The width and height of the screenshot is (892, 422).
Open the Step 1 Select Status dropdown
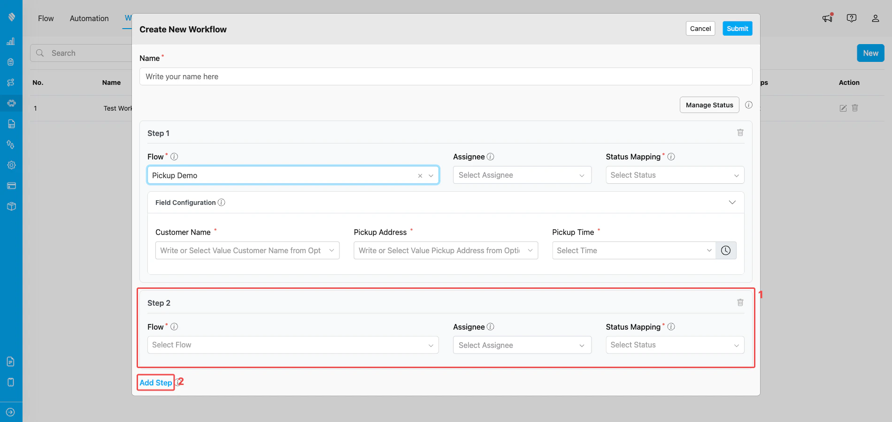[675, 175]
